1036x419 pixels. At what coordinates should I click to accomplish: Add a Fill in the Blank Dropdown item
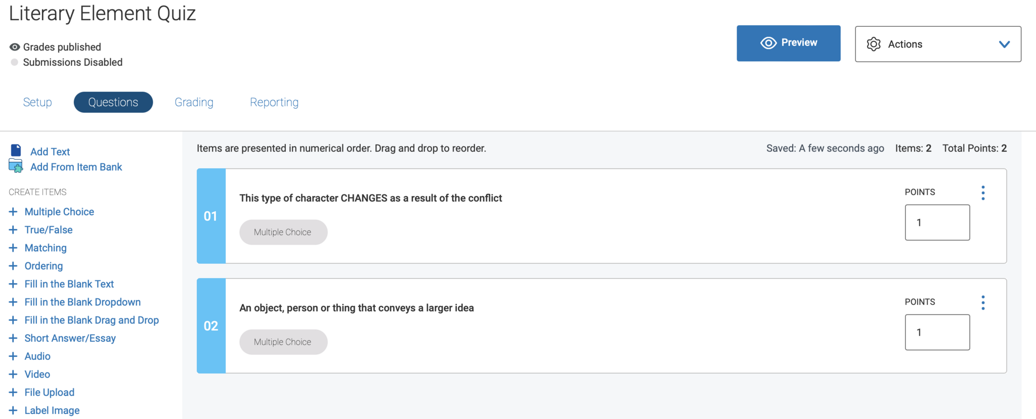[x=82, y=302]
